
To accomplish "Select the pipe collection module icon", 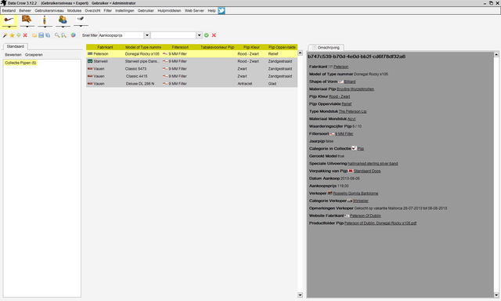I will [9, 20].
